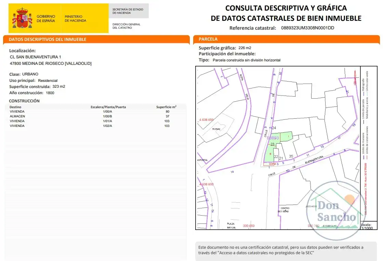The height and width of the screenshot is (261, 383).
Task: Select Parcela construida sin división horizontal
Action: pyautogui.click(x=247, y=60)
